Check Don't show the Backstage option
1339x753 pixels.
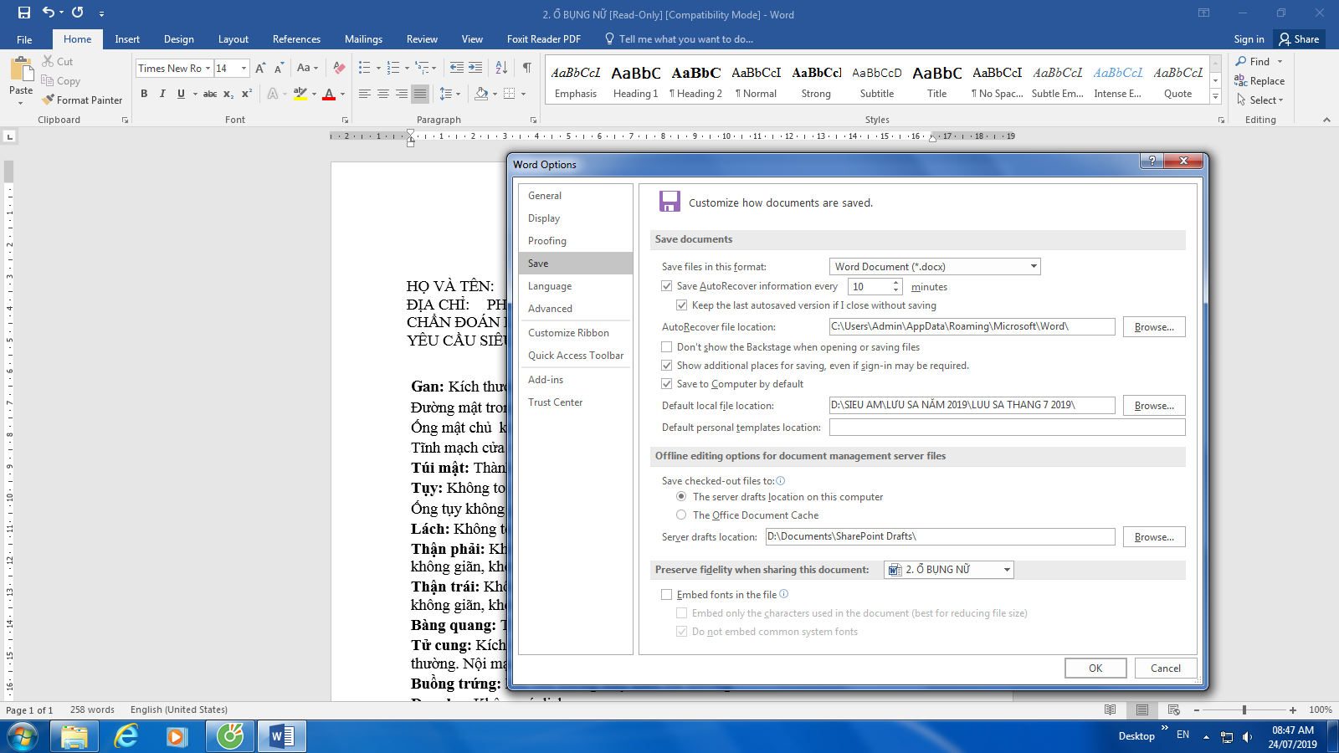(x=667, y=347)
